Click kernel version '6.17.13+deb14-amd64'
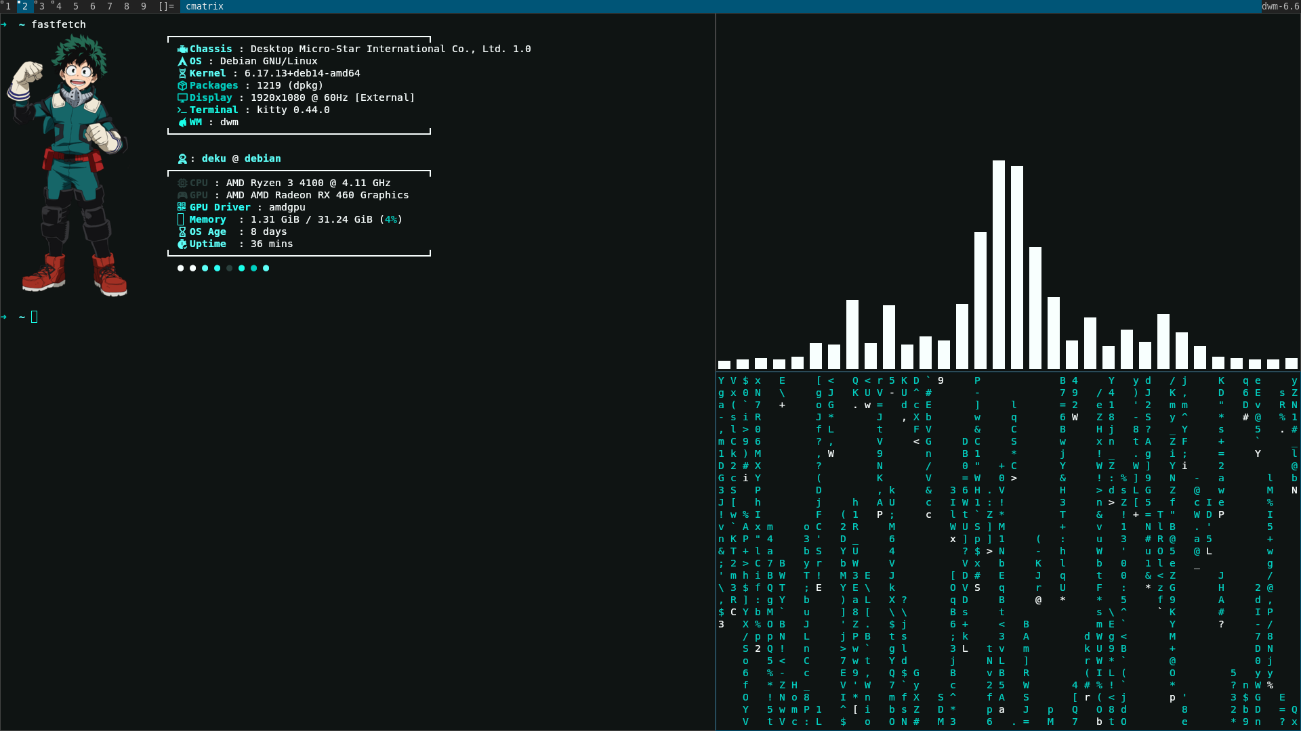 pyautogui.click(x=302, y=73)
